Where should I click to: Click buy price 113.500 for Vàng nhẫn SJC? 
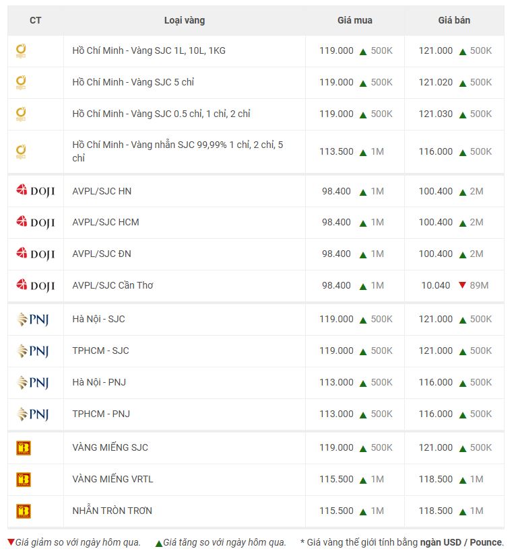pyautogui.click(x=336, y=151)
